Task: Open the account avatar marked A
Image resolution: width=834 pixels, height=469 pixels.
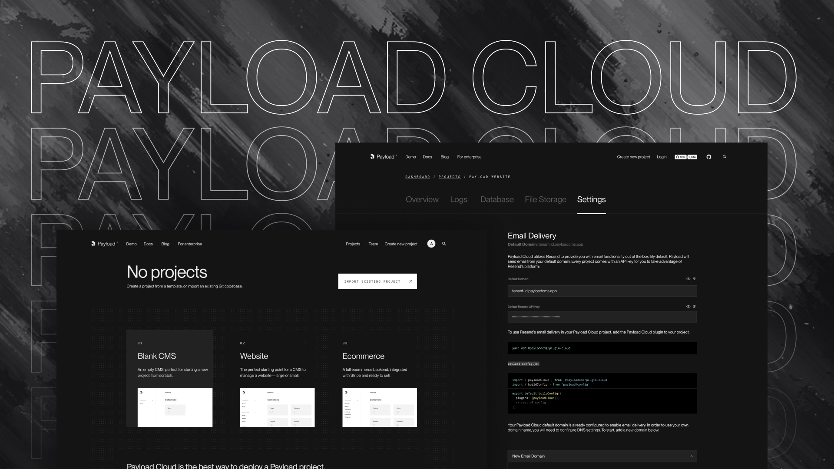Action: (431, 244)
